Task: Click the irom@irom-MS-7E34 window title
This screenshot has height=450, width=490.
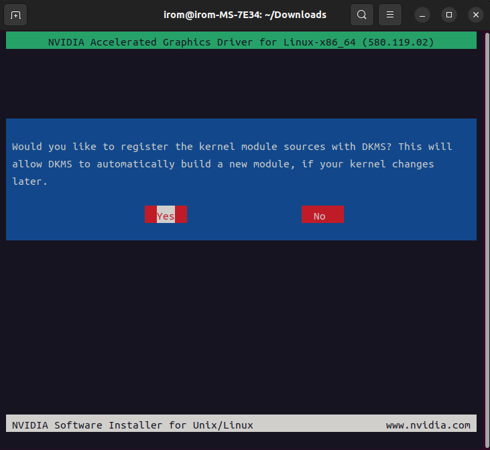Action: point(245,15)
